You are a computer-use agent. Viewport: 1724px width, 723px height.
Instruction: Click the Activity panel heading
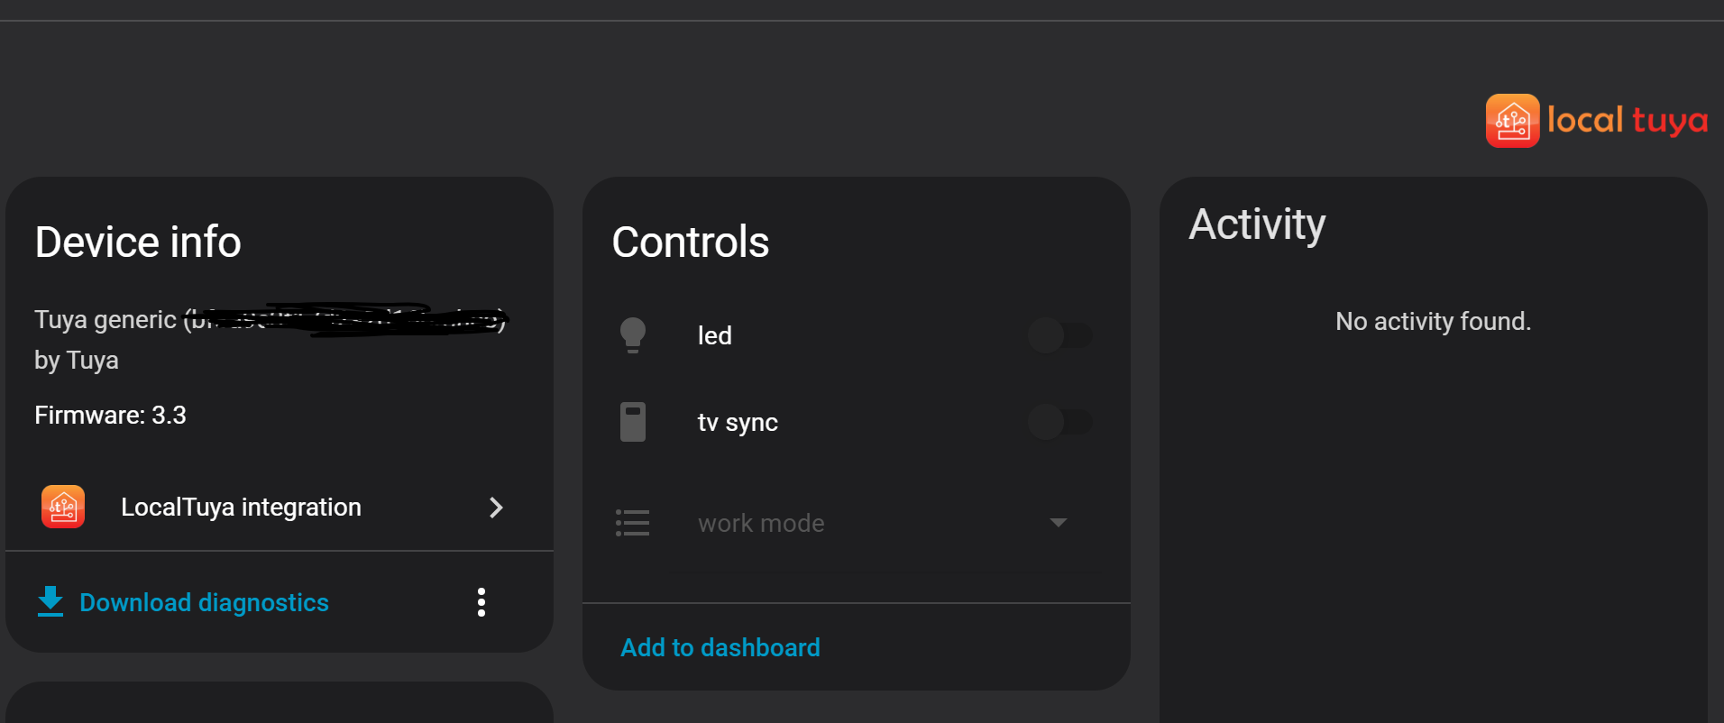pos(1257,224)
